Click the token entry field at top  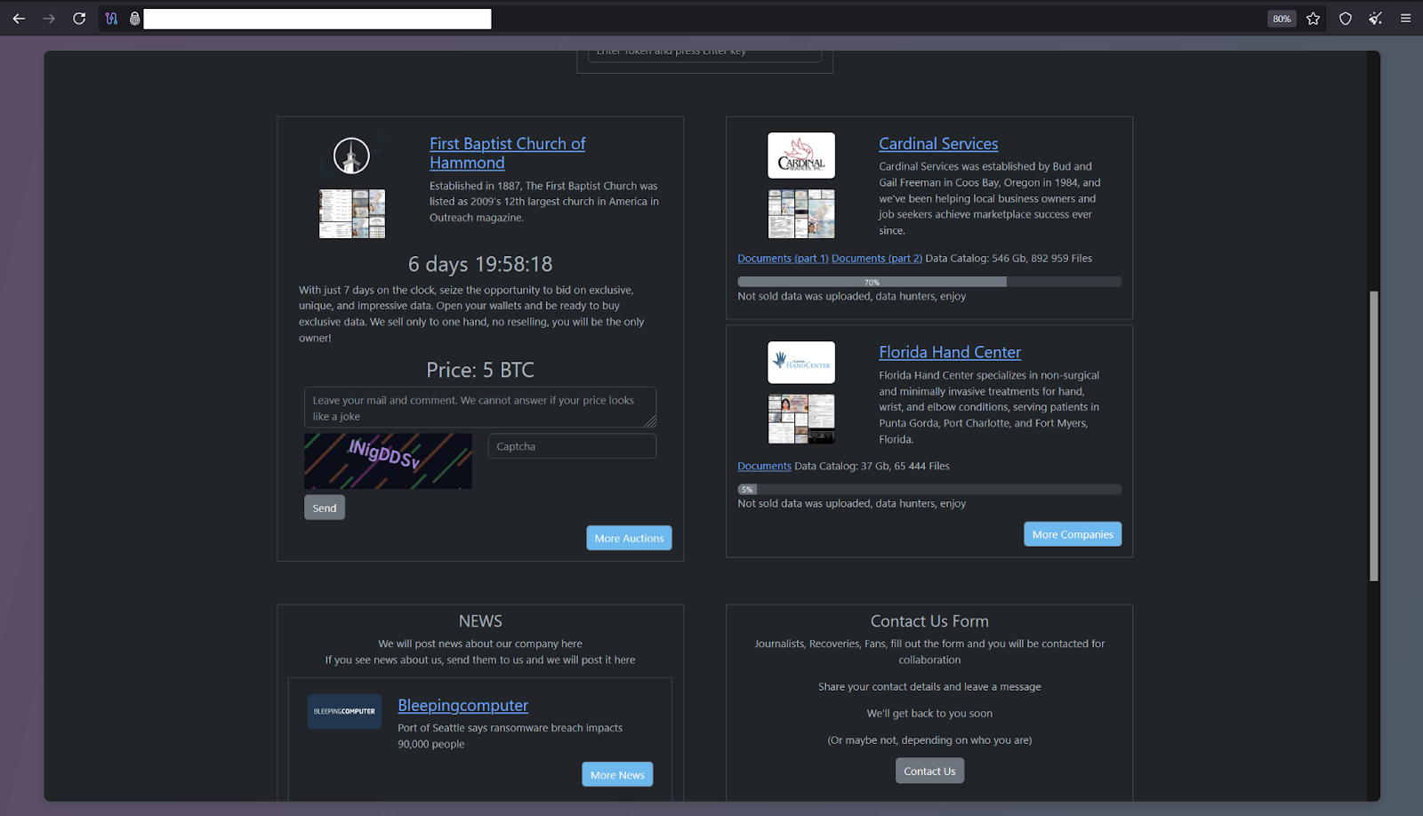click(x=704, y=53)
